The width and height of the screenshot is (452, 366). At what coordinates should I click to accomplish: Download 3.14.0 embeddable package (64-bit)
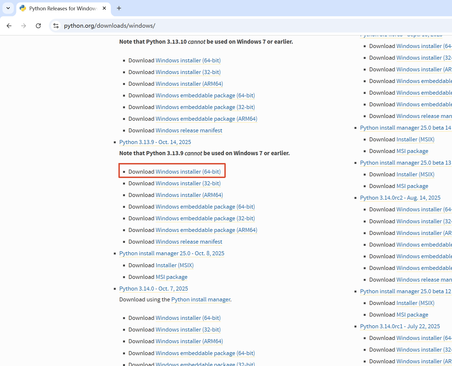click(x=205, y=353)
